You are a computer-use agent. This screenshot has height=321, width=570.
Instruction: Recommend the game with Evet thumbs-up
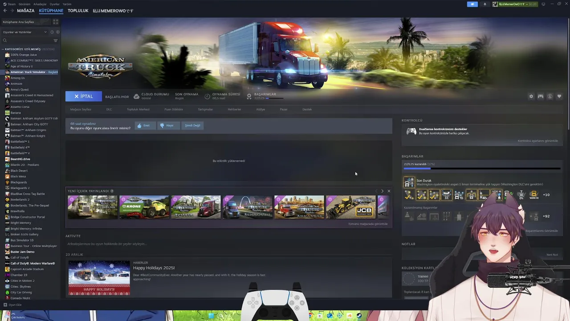click(x=144, y=125)
